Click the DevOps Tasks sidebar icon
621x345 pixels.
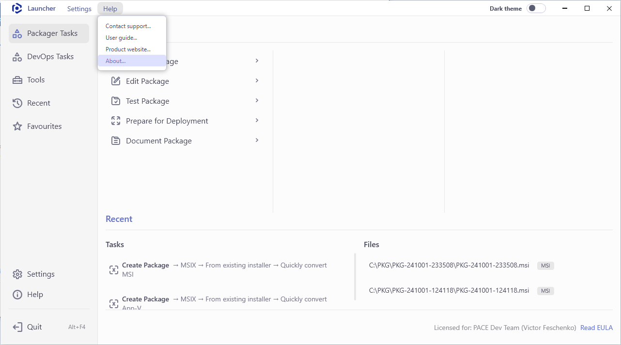coord(17,57)
